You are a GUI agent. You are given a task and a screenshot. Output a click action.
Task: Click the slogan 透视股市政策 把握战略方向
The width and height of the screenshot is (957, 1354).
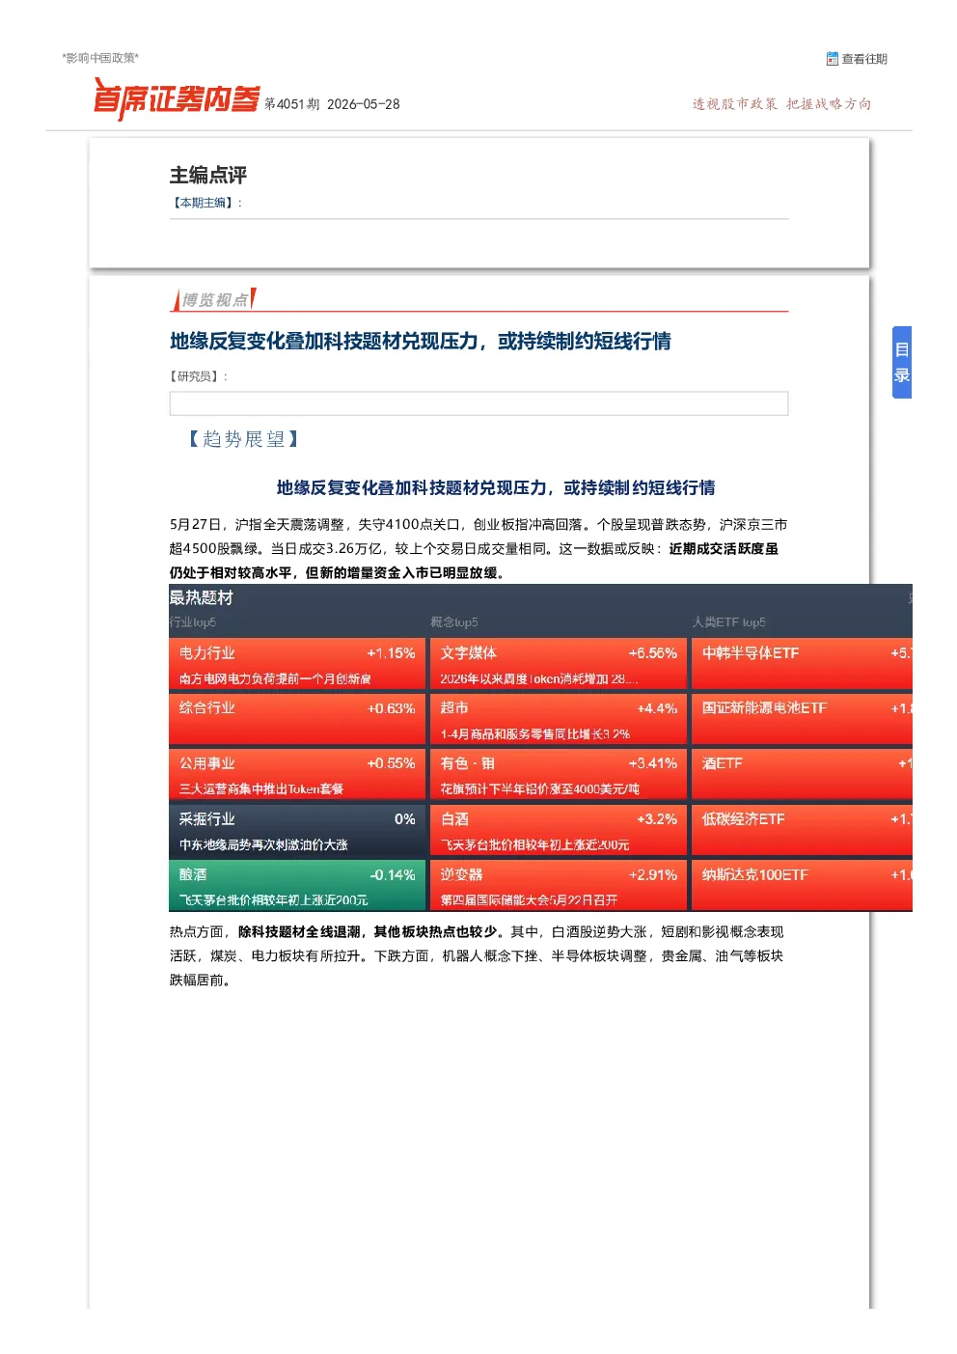[x=781, y=104]
